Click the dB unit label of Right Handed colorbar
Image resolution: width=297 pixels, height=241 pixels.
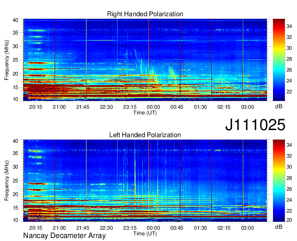279,107
